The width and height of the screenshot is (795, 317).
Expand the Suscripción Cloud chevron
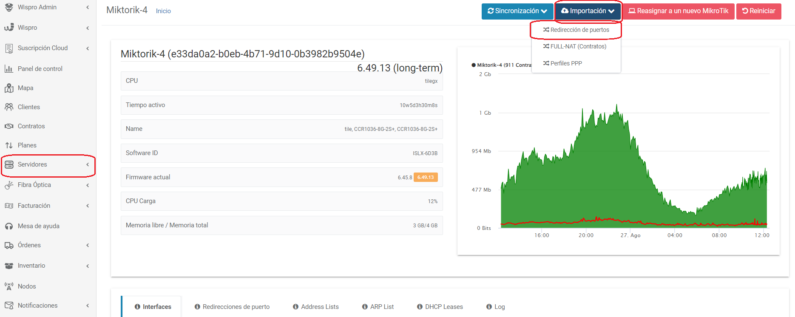click(88, 48)
